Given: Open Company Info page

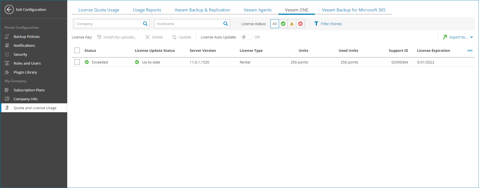Looking at the screenshot, I should [x=34, y=99].
